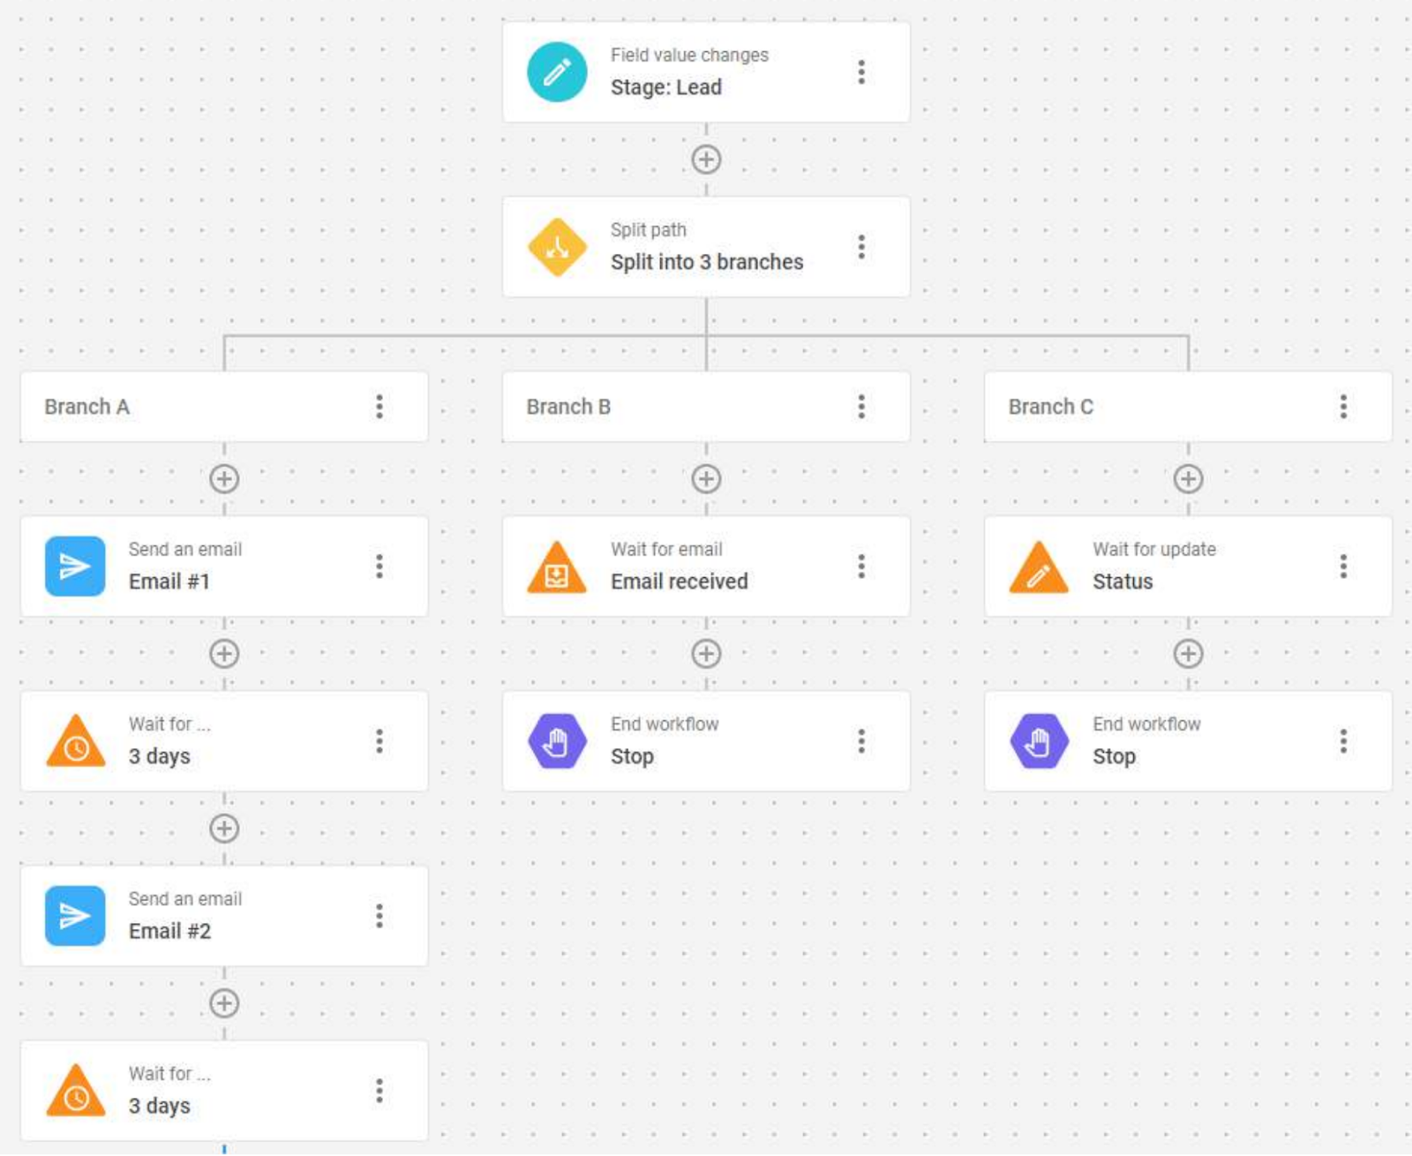This screenshot has width=1412, height=1156.
Task: Click the Wait for update Status icon
Action: [x=1039, y=568]
